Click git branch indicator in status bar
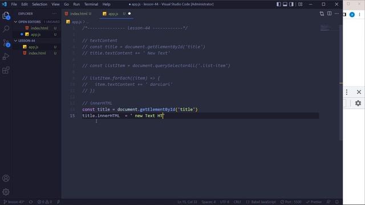 [14, 202]
